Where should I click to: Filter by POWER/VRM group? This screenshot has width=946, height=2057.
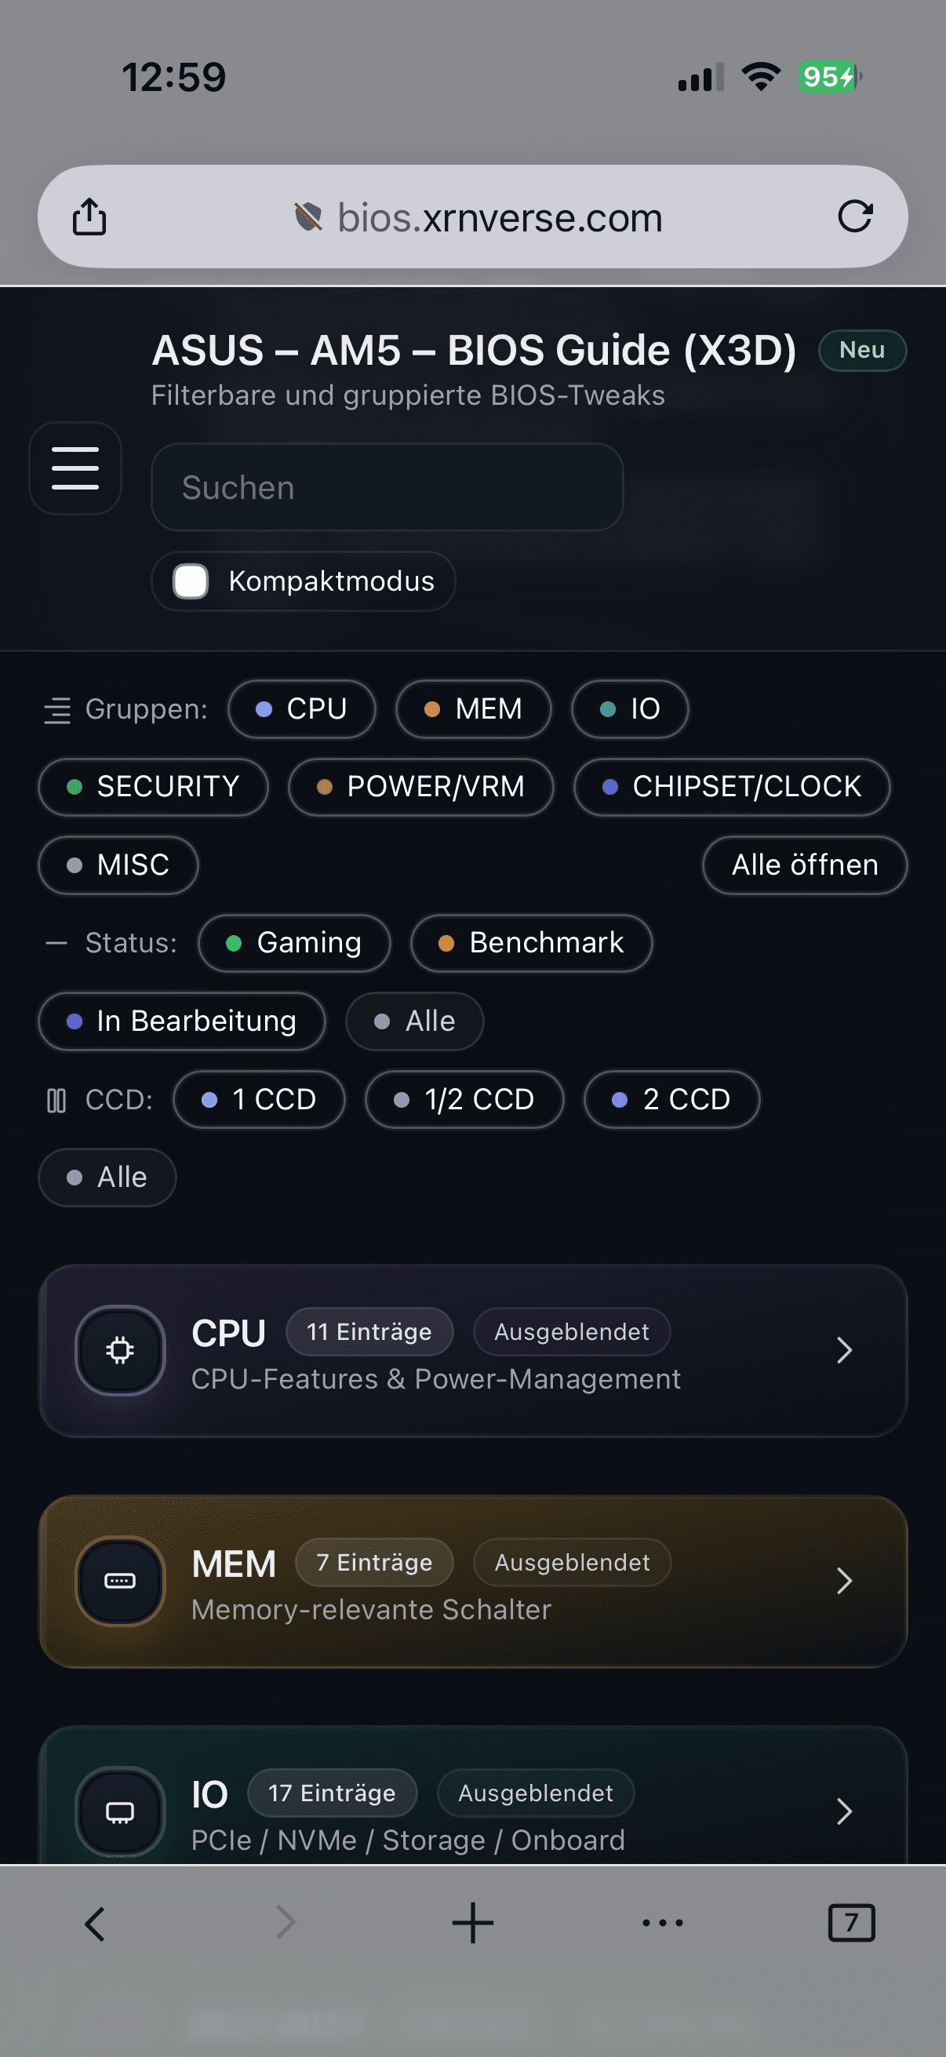pyautogui.click(x=420, y=787)
